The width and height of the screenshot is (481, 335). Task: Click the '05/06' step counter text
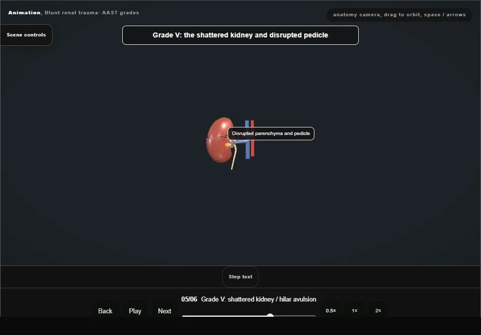(189, 300)
